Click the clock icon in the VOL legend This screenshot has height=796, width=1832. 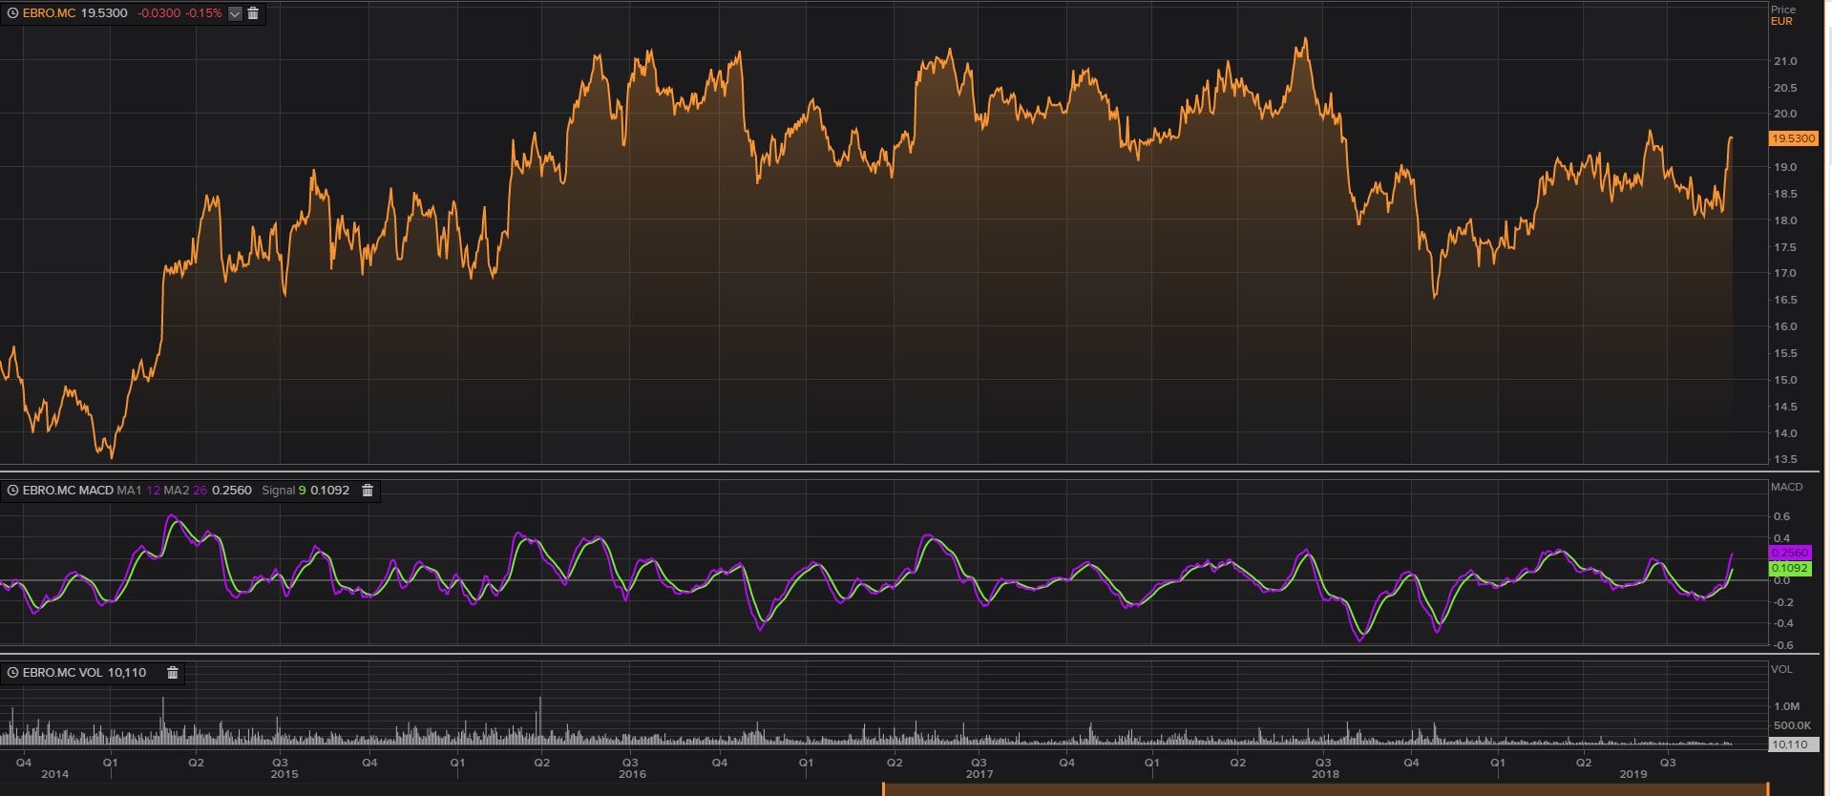click(x=12, y=673)
